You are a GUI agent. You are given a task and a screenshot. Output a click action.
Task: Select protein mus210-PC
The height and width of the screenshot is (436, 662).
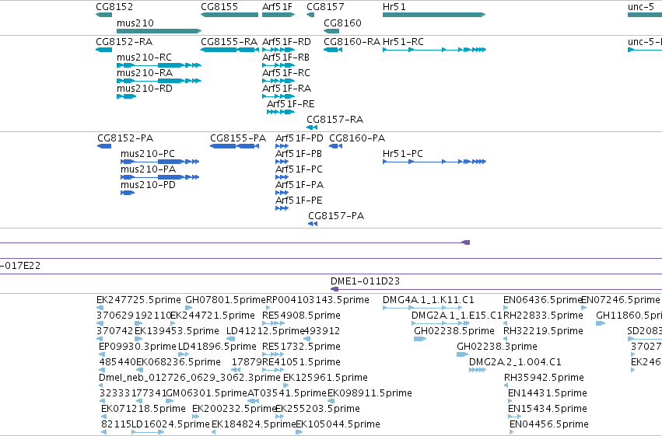(147, 154)
